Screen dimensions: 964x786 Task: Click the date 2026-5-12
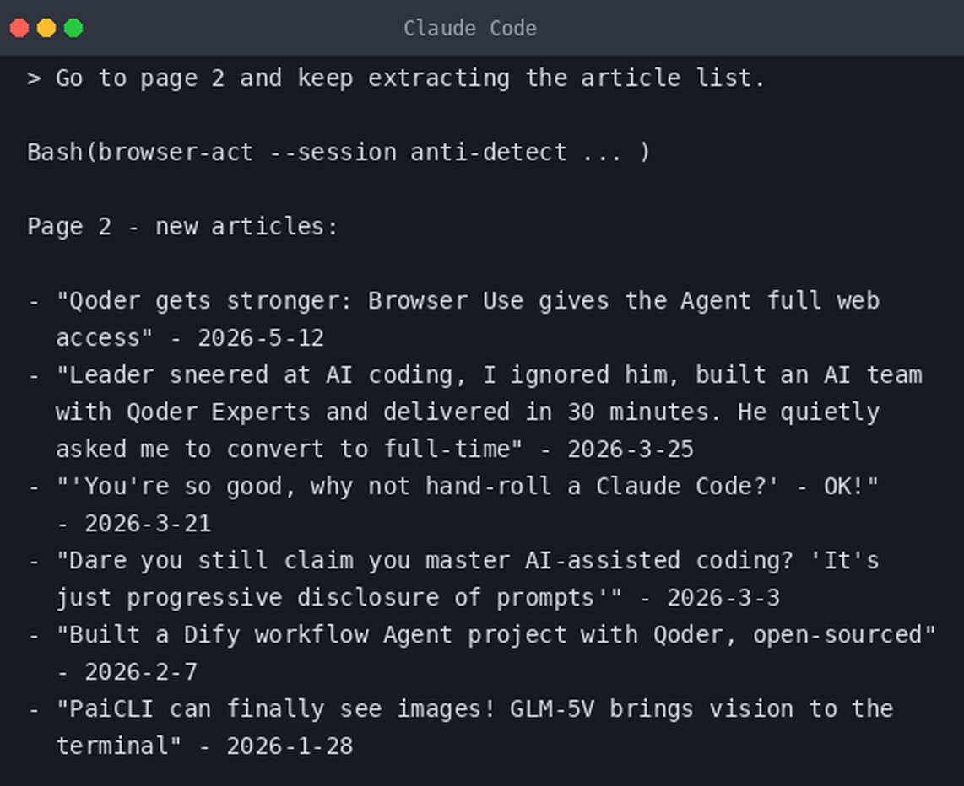(x=261, y=338)
